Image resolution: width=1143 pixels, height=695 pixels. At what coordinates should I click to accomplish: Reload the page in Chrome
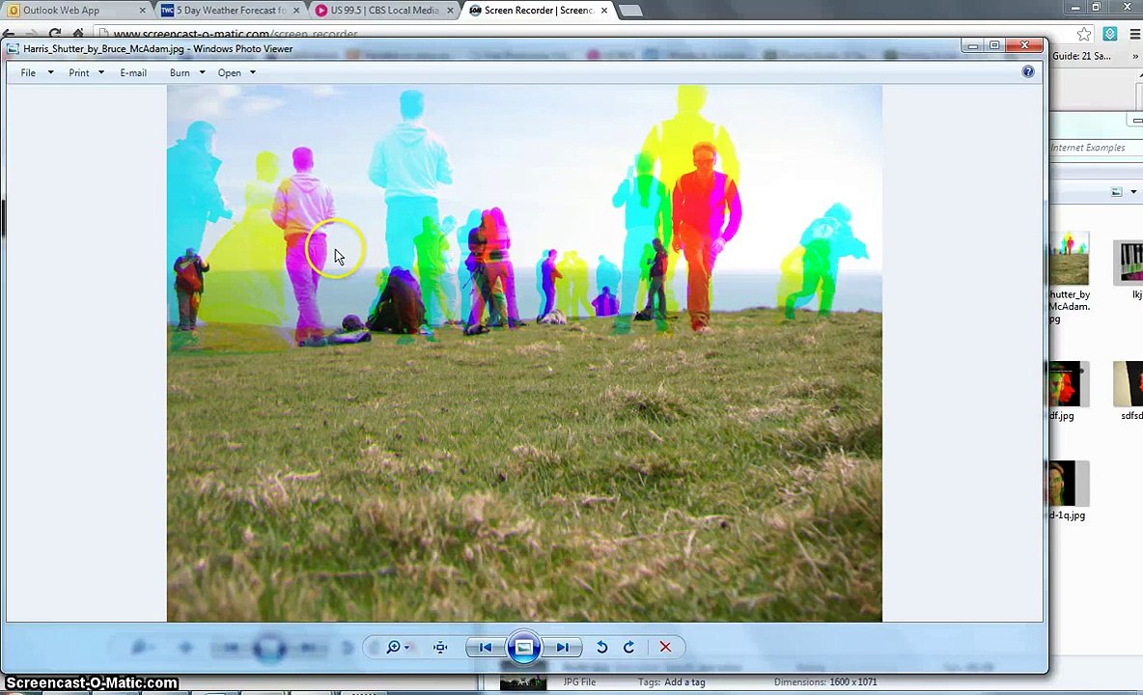(x=55, y=33)
